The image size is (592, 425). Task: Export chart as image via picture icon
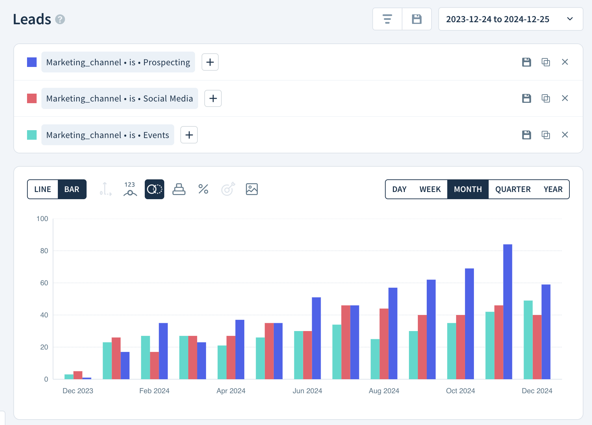point(252,189)
